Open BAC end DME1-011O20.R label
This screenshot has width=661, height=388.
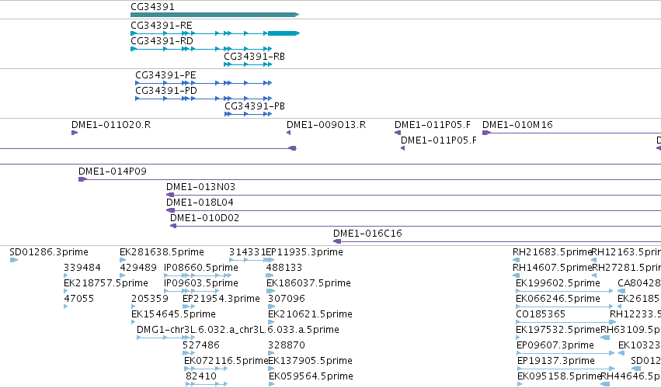[x=111, y=125]
